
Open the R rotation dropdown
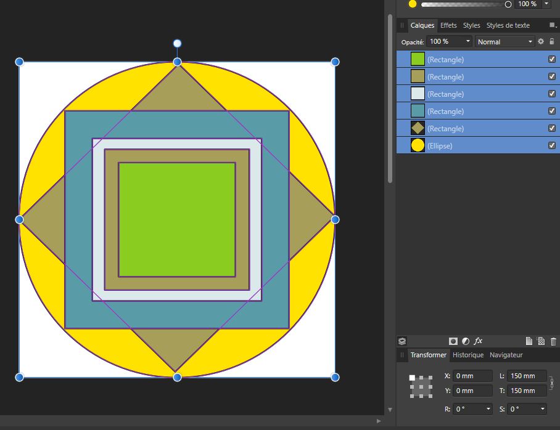[488, 408]
